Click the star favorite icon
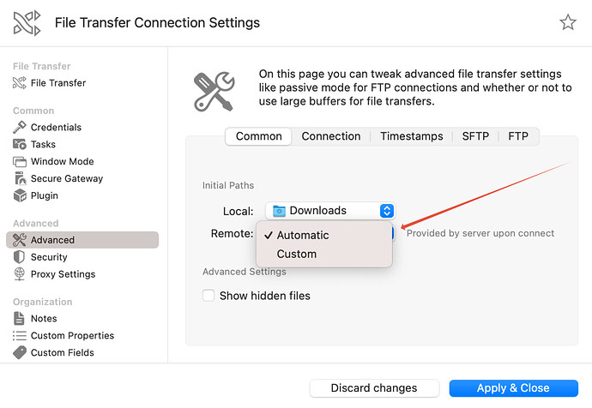 pos(568,22)
